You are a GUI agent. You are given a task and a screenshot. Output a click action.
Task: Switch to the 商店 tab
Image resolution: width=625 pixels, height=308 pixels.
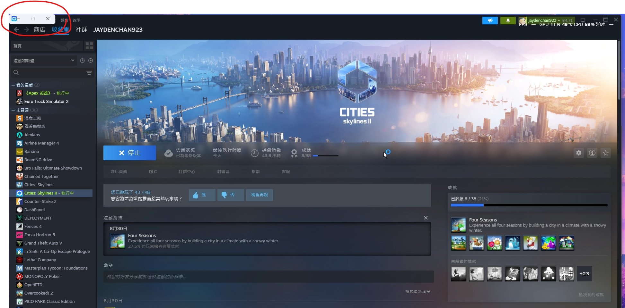[x=40, y=29]
